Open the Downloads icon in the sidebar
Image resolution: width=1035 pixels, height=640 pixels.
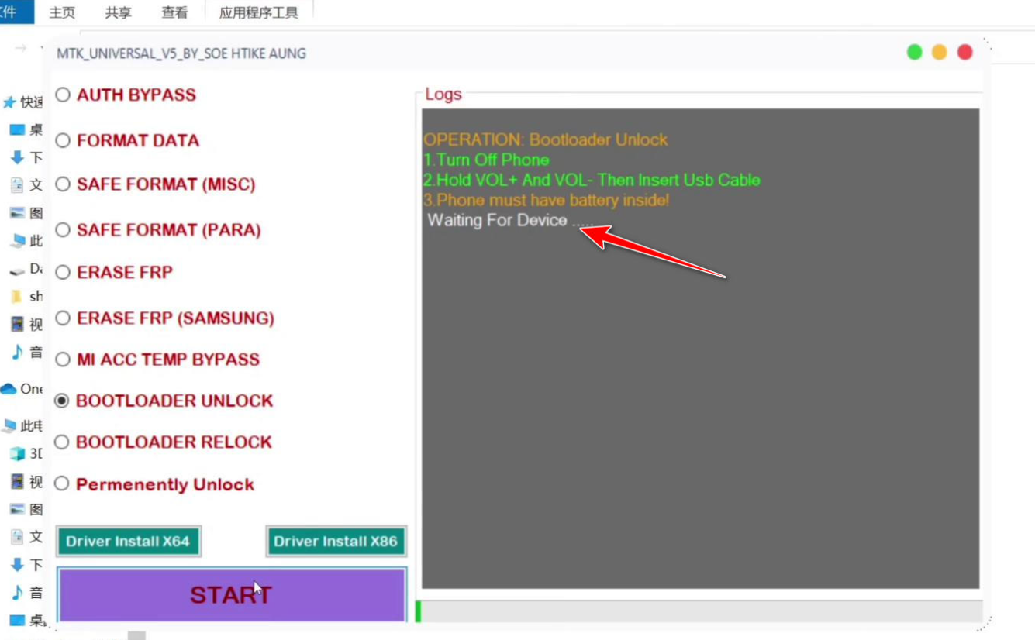point(17,157)
